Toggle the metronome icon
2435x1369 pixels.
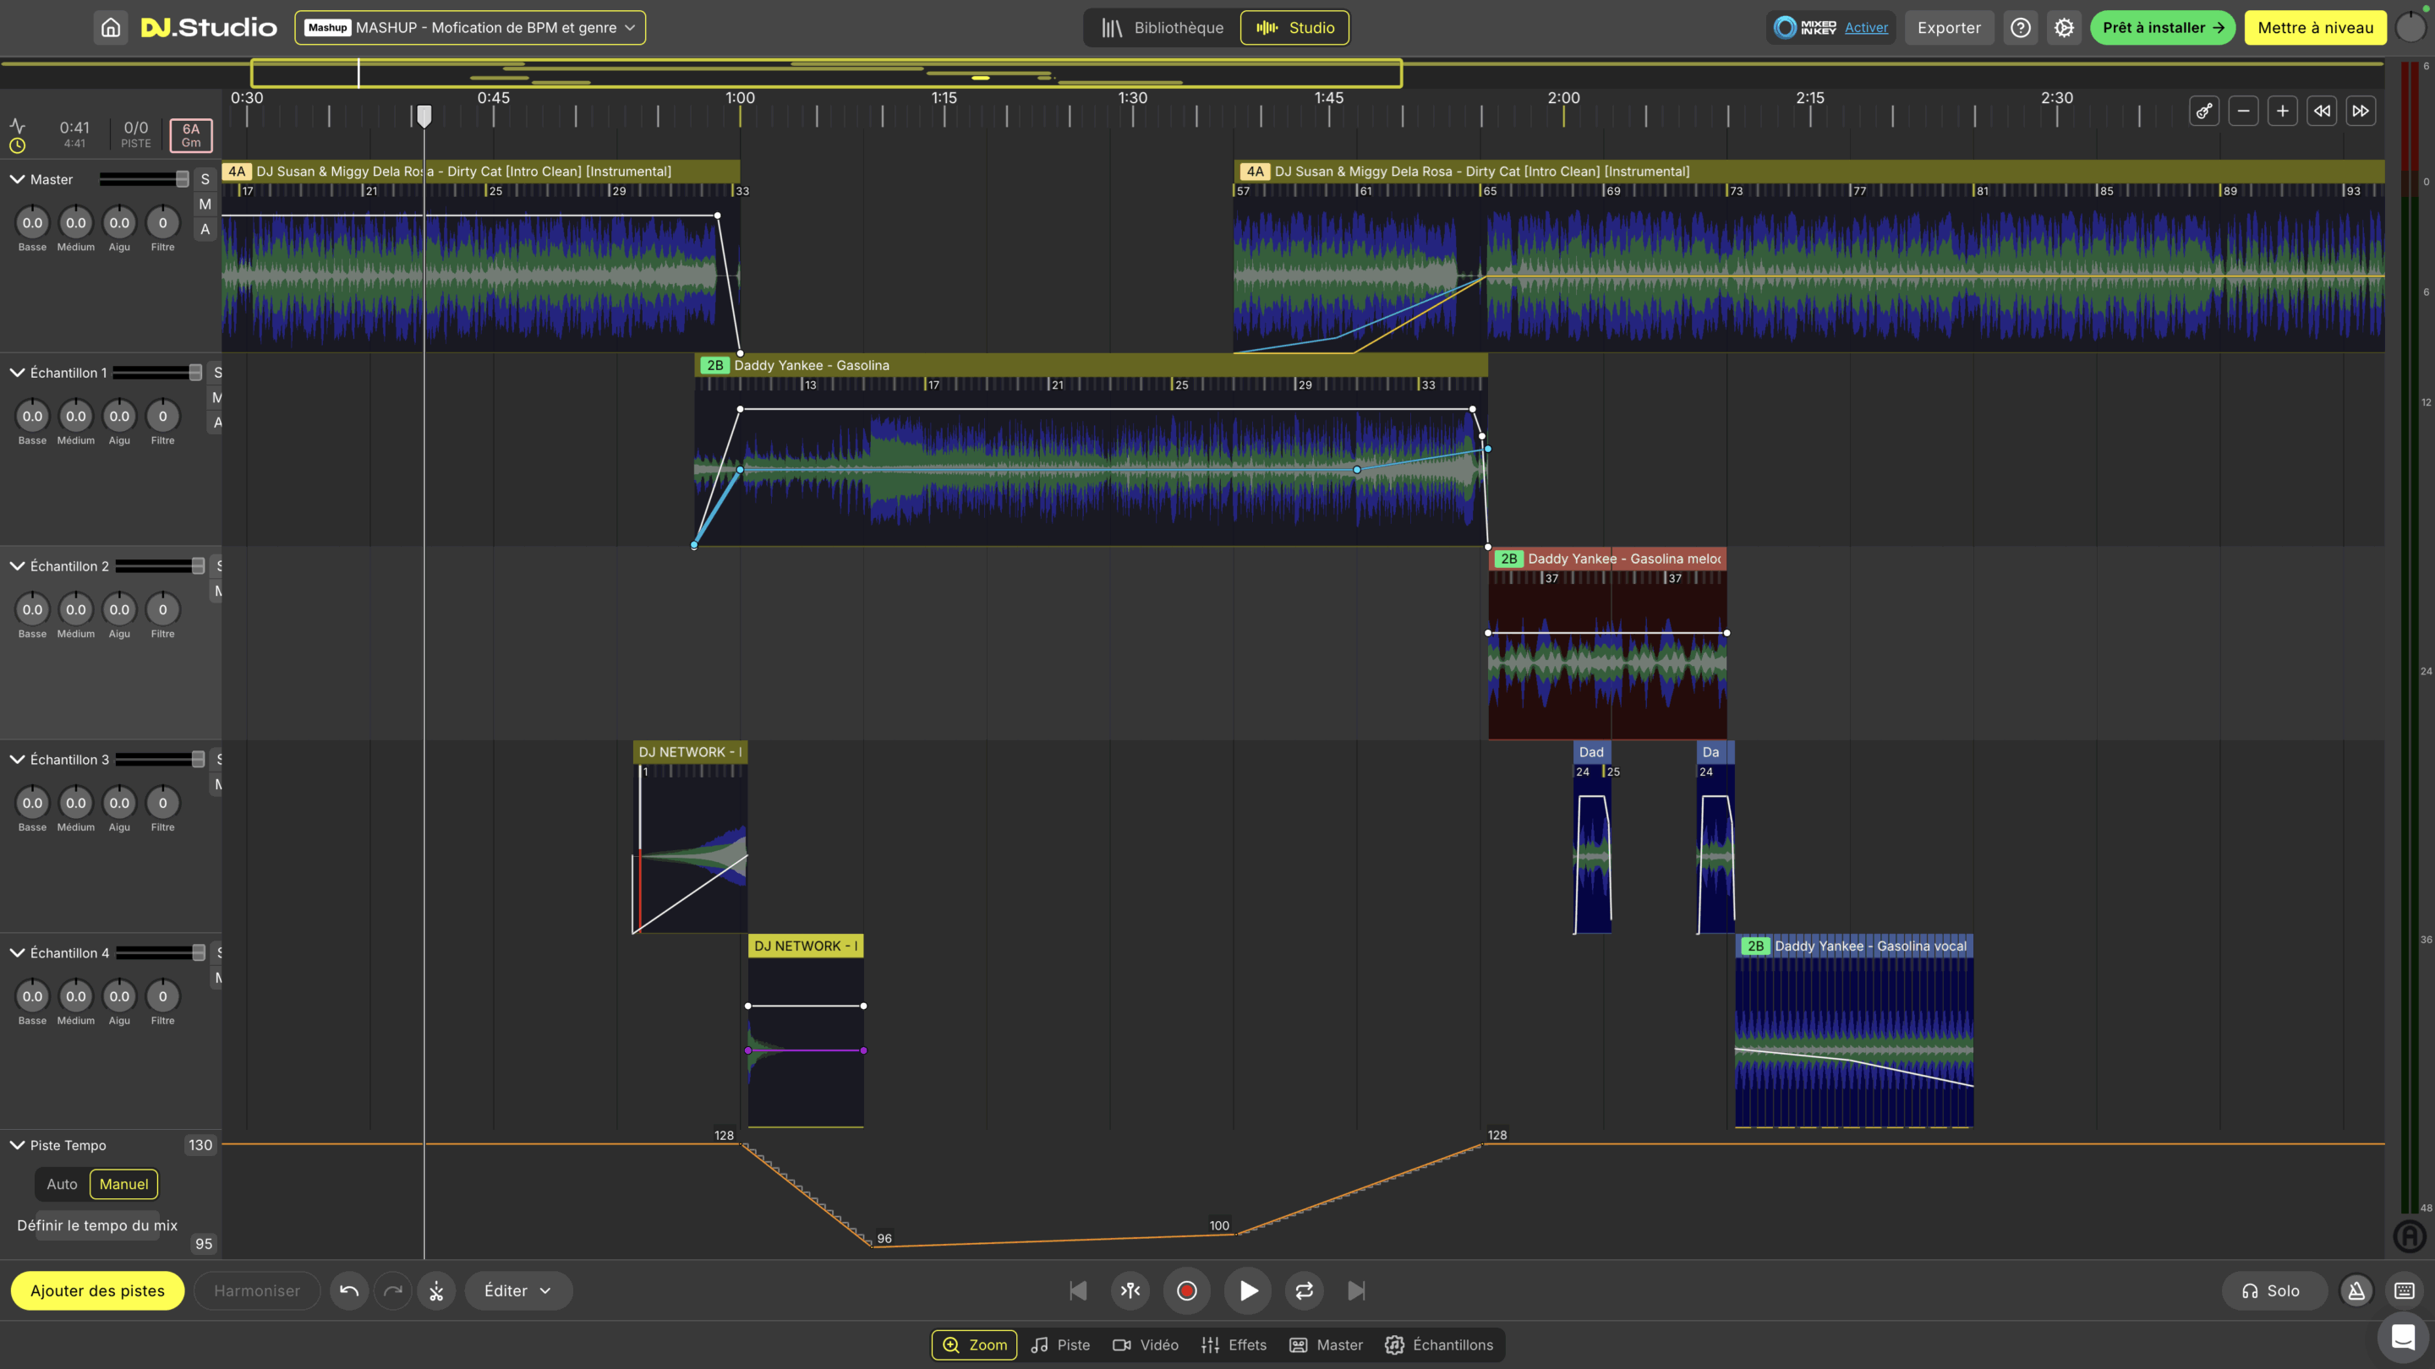point(2356,1290)
